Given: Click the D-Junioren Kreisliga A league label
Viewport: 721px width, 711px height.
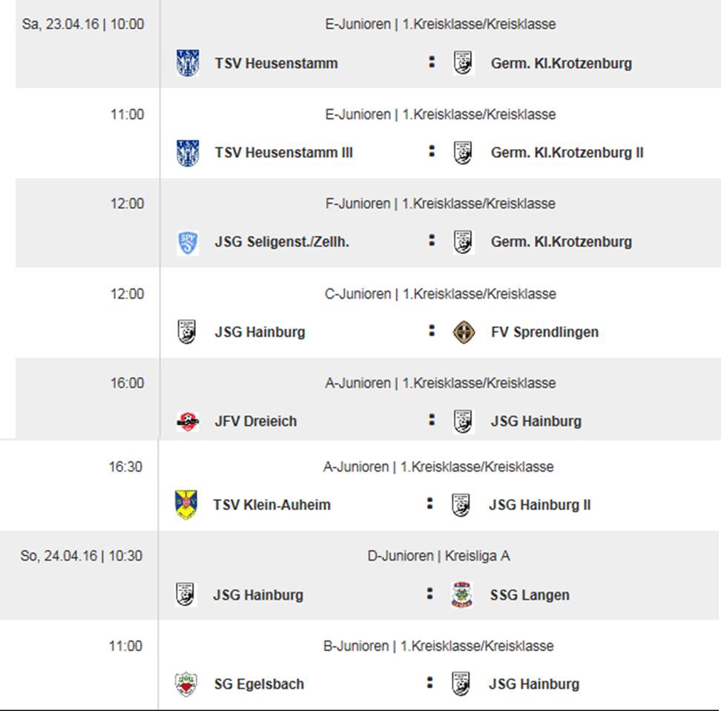Looking at the screenshot, I should click(x=438, y=556).
